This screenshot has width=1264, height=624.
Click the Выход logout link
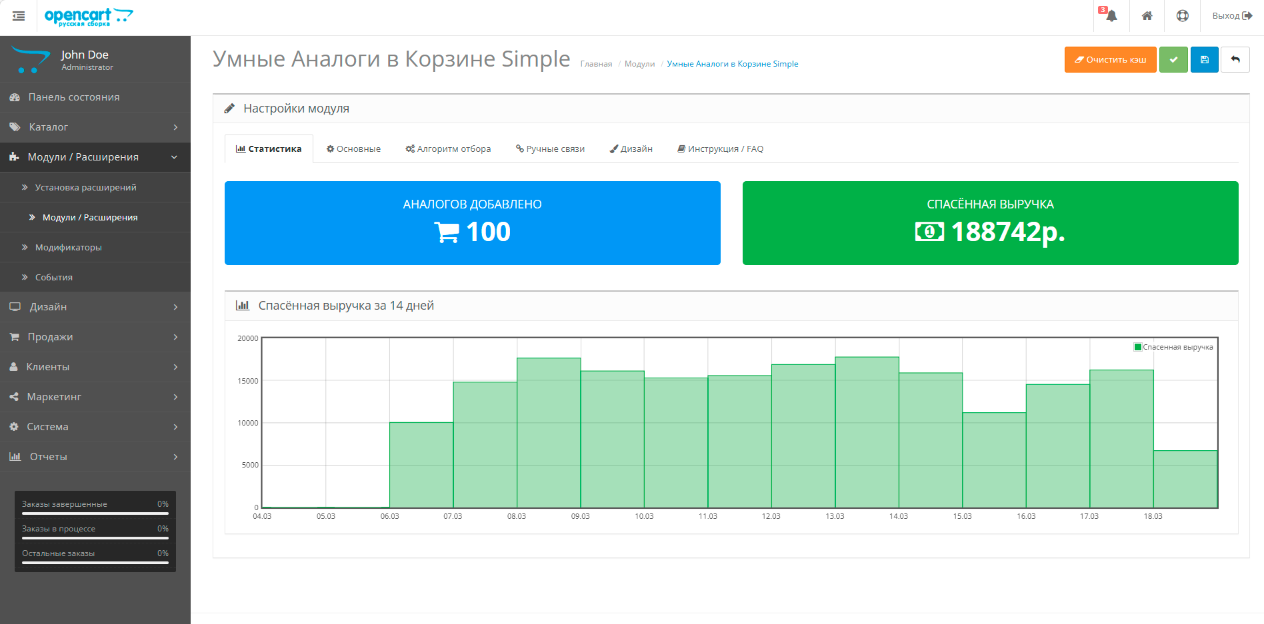tap(1231, 16)
